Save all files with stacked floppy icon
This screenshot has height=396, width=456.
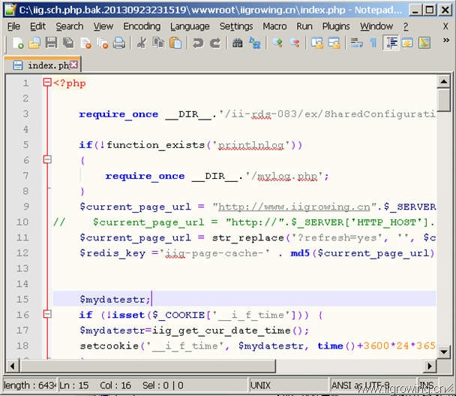[x=68, y=43]
